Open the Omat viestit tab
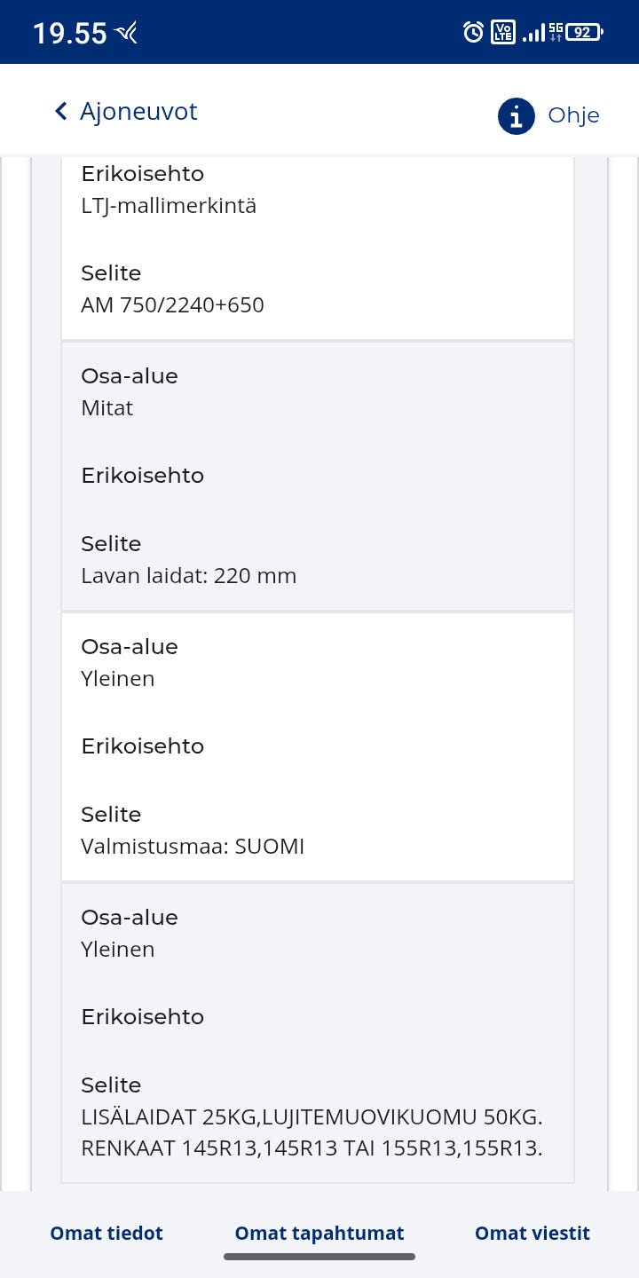Screen dimensions: 639x1278 532,1233
